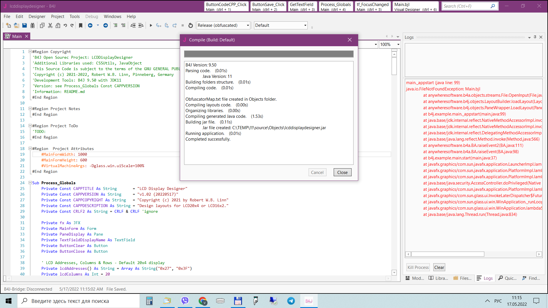The image size is (548, 308).
Task: Click the Save project toolbar icon
Action: tap(25, 25)
